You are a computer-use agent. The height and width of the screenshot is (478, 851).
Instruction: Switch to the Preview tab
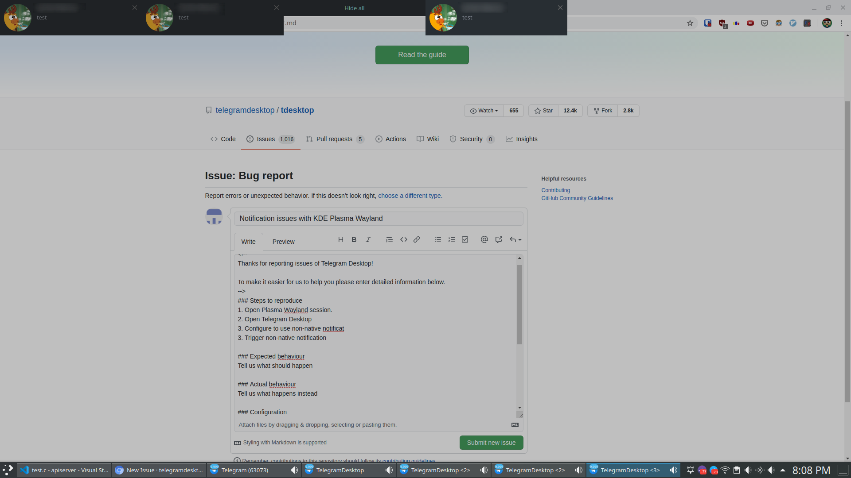(x=283, y=242)
